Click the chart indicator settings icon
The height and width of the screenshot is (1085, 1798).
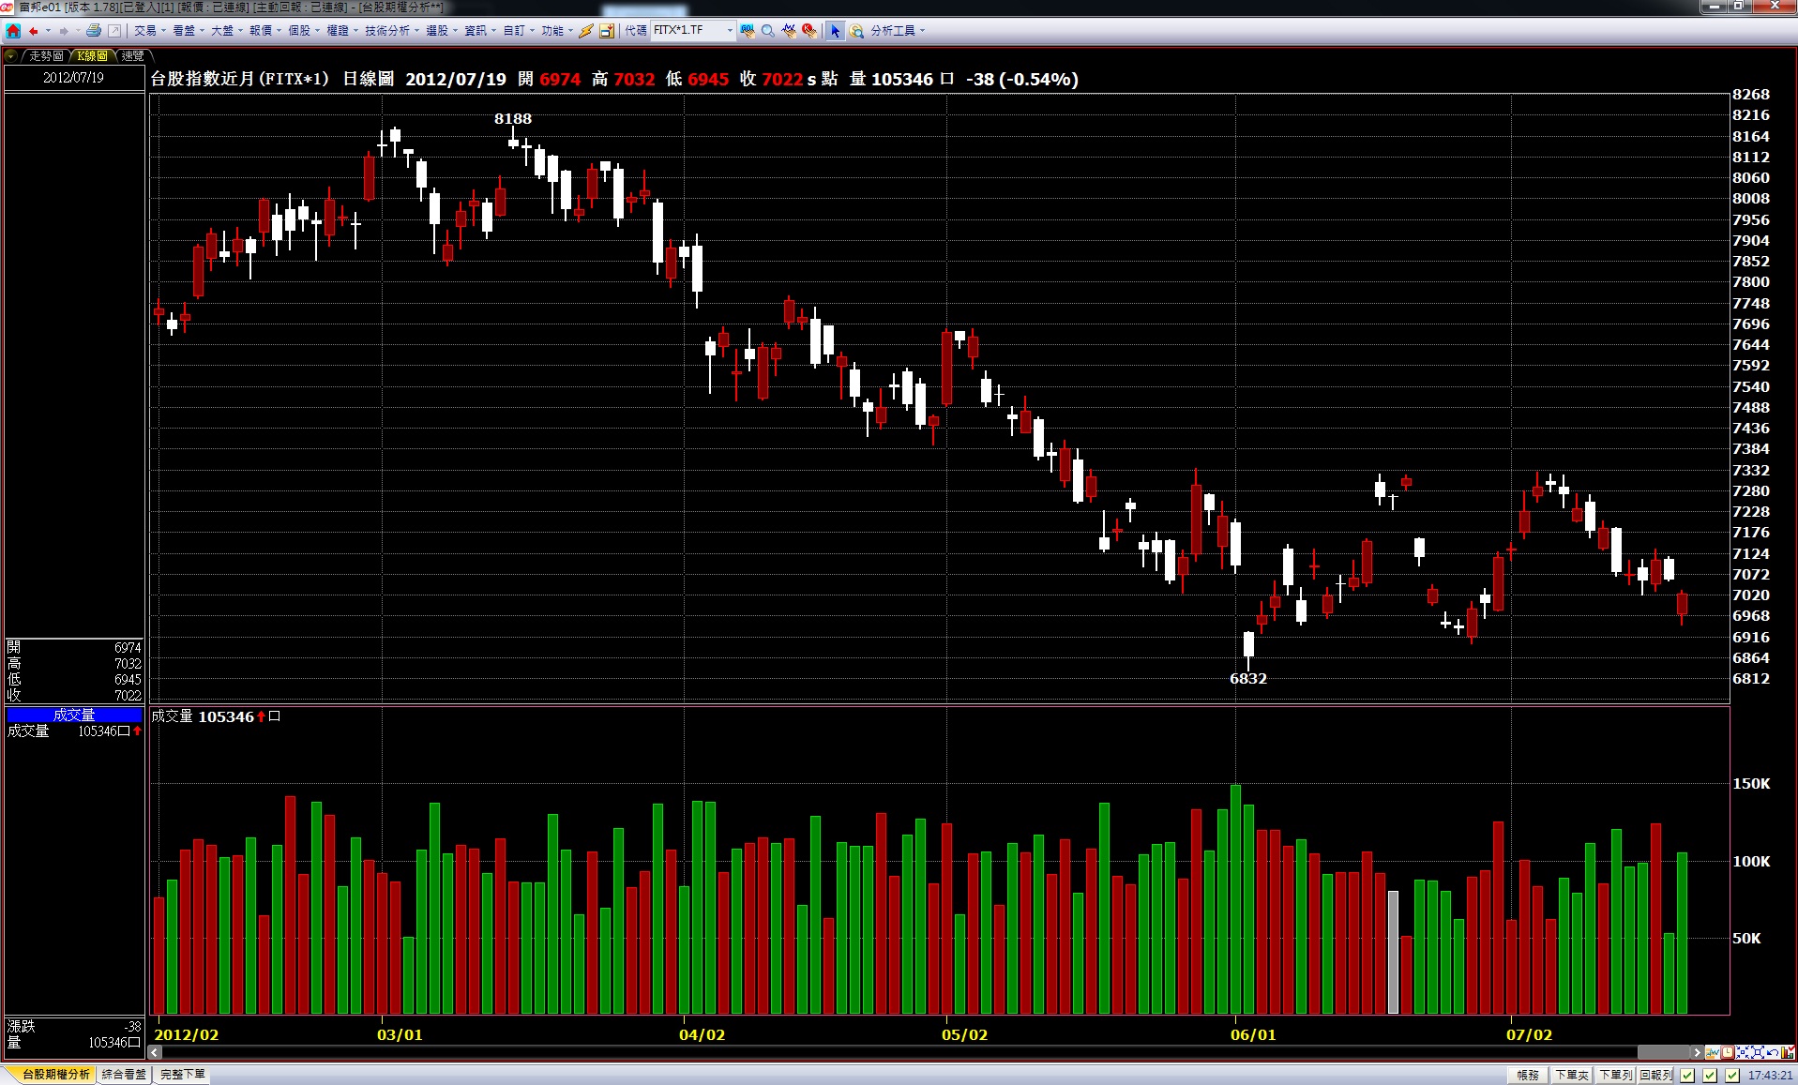pyautogui.click(x=1713, y=1052)
